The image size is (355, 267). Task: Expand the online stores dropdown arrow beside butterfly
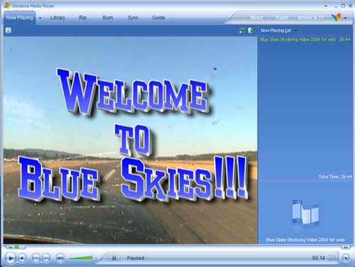coord(346,18)
